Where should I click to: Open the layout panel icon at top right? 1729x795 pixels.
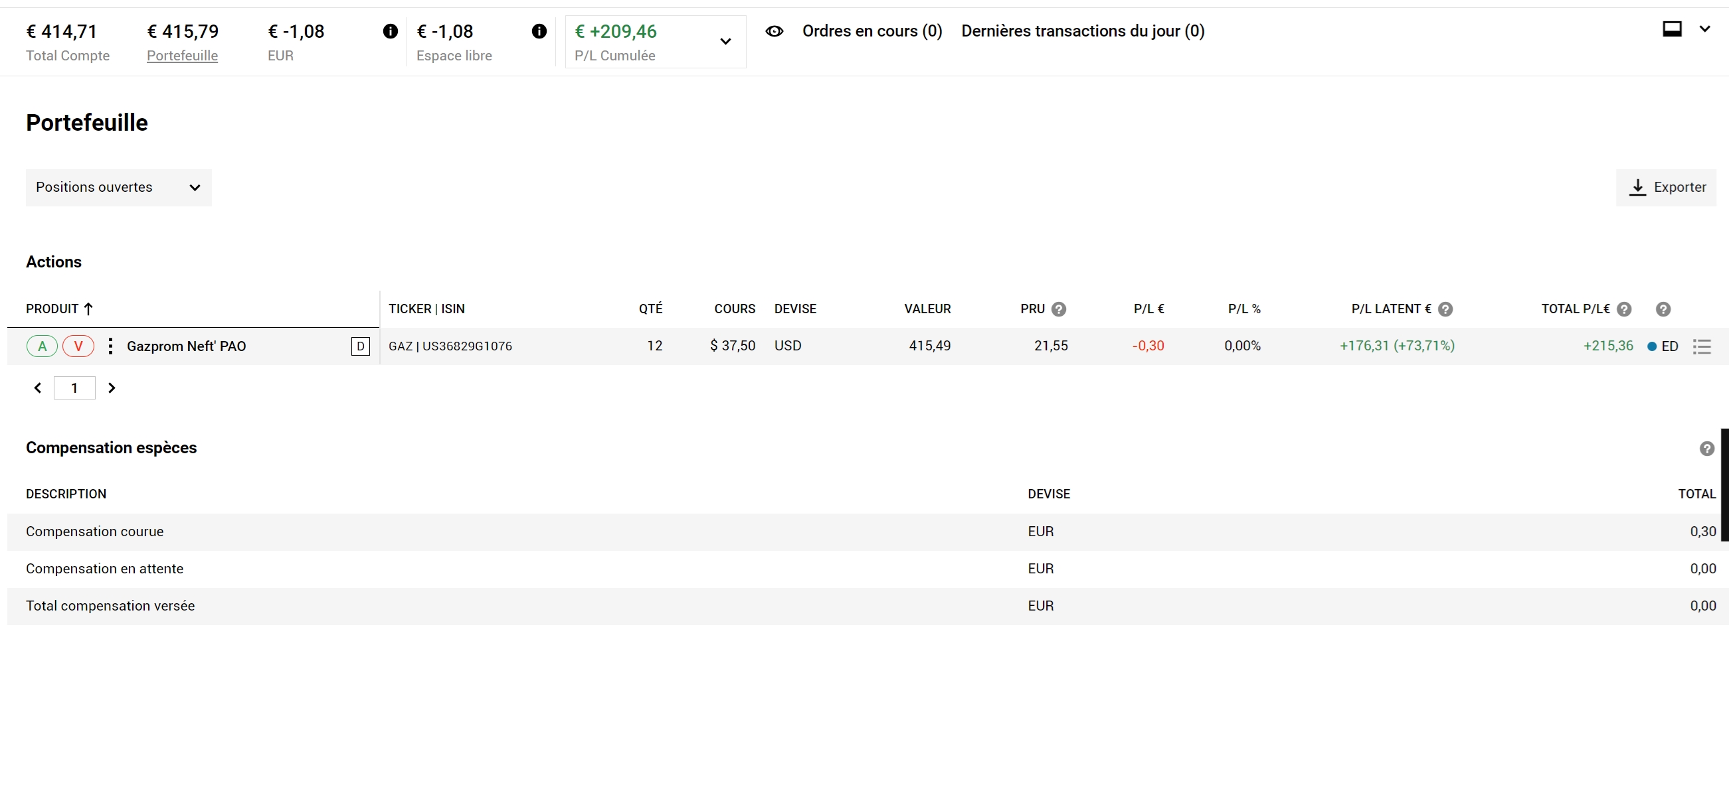[x=1671, y=29]
